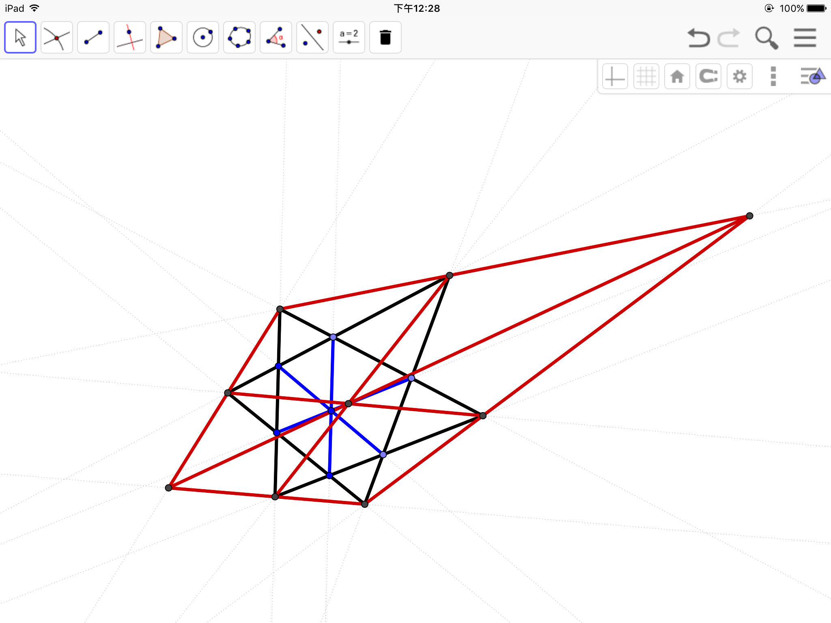Screen dimensions: 831x623
Task: Select the Conic through five points tool
Action: coord(239,38)
